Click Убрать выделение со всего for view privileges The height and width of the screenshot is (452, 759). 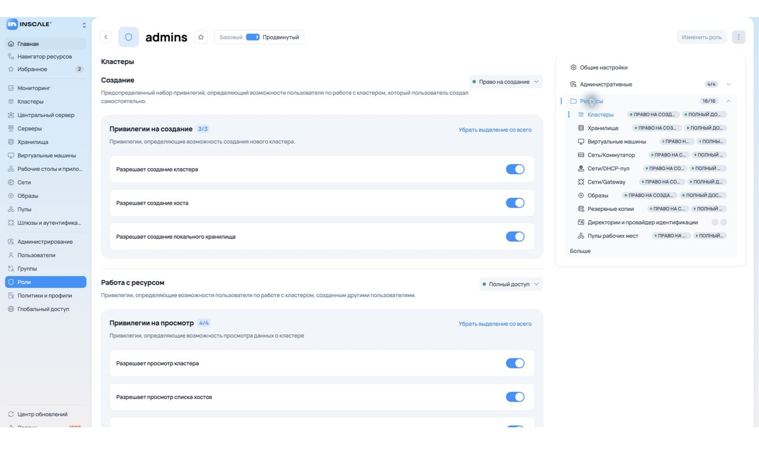pos(495,324)
